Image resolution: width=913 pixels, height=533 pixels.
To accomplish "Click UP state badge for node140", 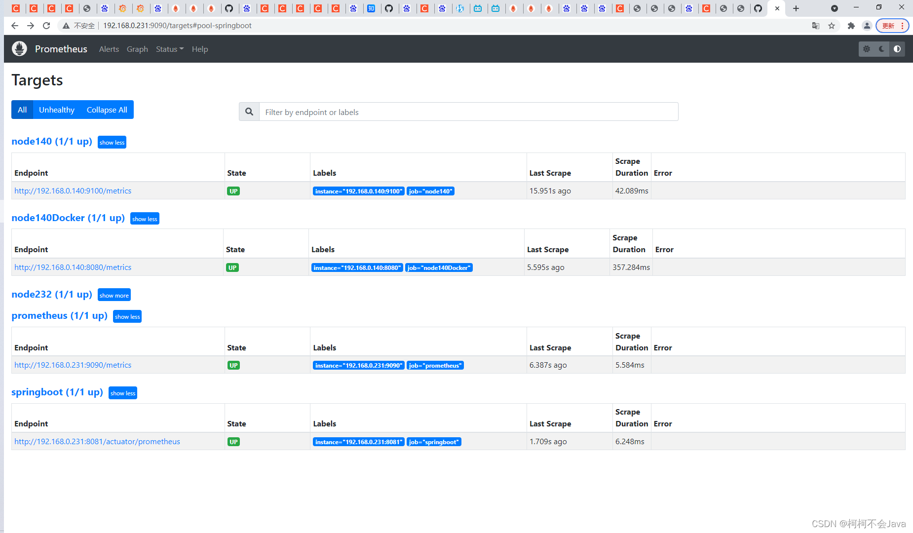I will point(233,191).
